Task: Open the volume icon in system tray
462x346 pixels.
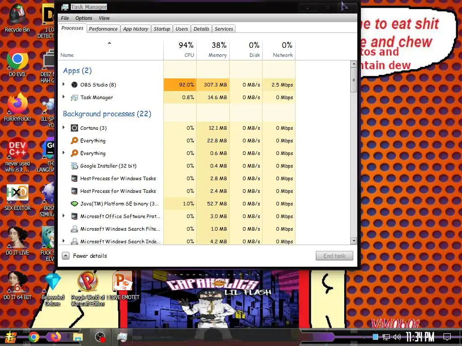Action: (397, 337)
